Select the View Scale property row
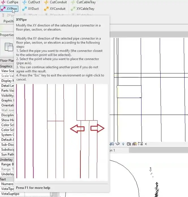Screen dimensions: 188x197 (7, 71)
